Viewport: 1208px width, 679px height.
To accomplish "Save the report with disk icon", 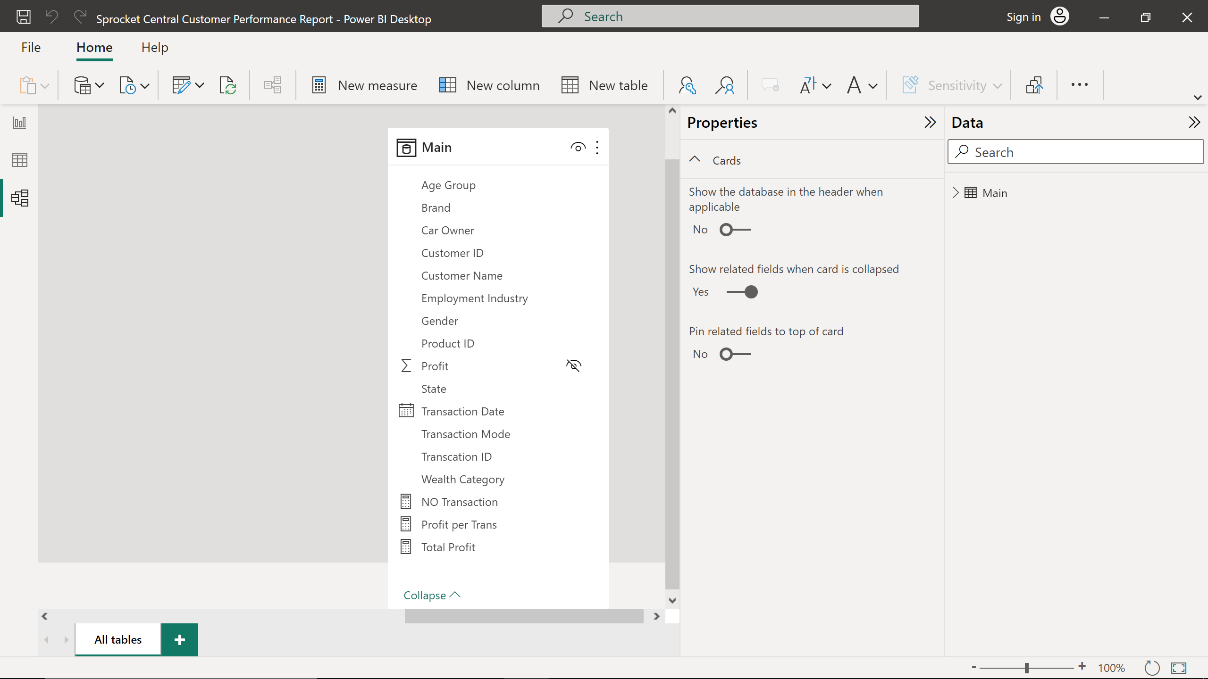I will [23, 17].
